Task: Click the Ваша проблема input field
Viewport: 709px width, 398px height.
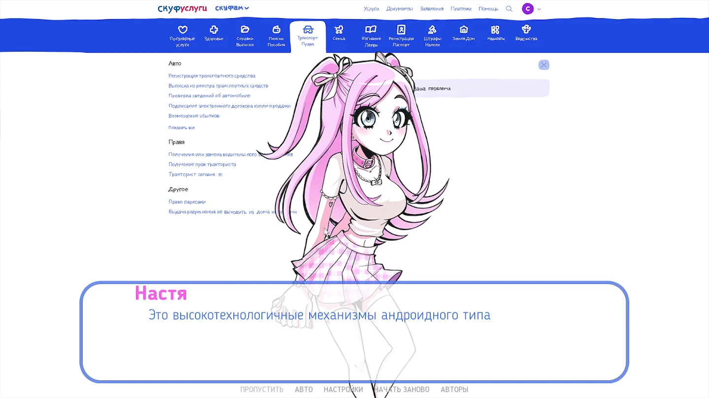Action: click(x=480, y=88)
